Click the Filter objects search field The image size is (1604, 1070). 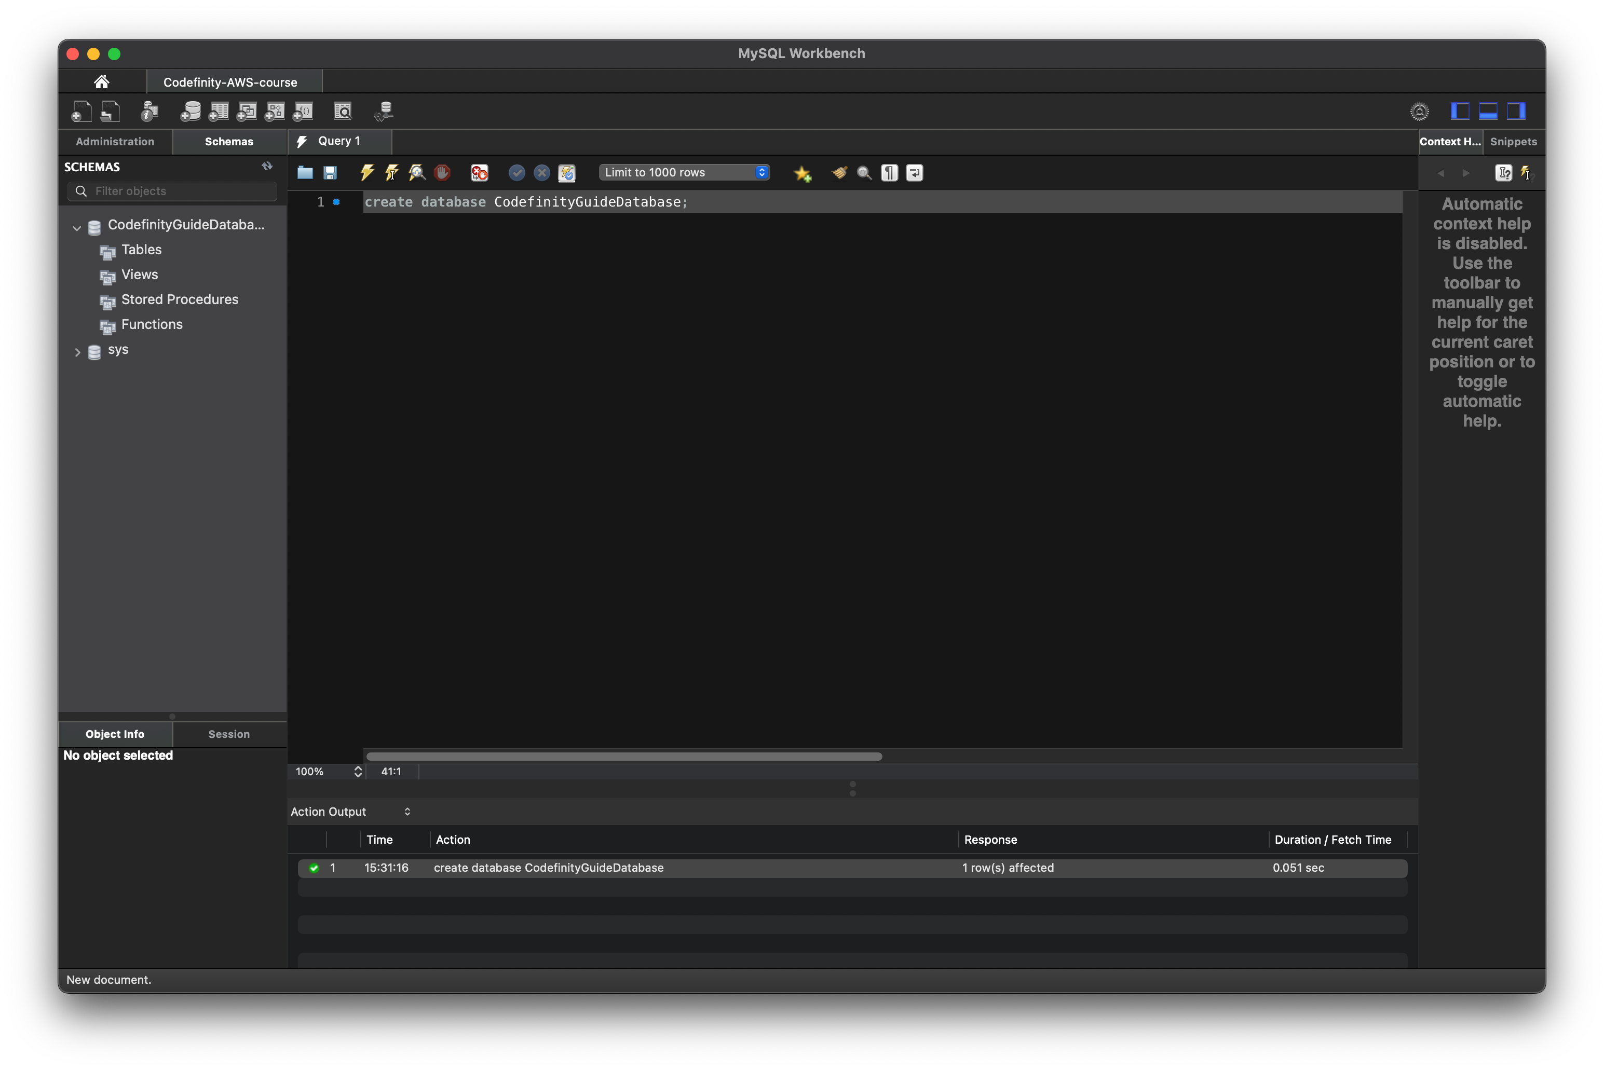click(x=172, y=191)
